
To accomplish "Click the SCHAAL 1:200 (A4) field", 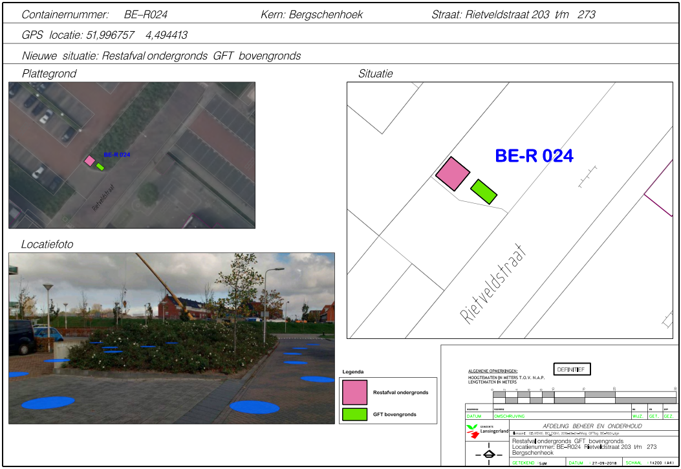I will point(649,463).
